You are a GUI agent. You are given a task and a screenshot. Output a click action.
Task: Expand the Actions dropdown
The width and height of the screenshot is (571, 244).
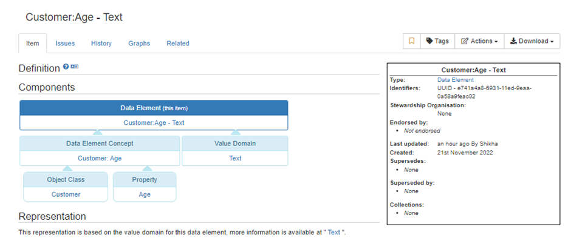coord(479,41)
